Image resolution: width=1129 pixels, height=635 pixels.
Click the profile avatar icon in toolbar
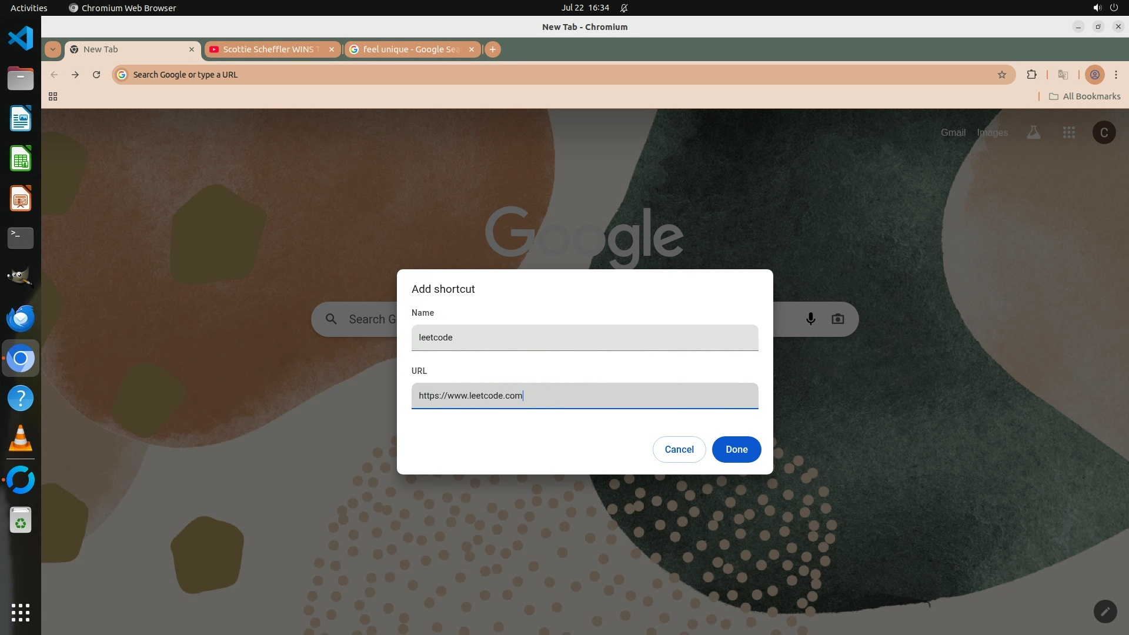point(1094,75)
